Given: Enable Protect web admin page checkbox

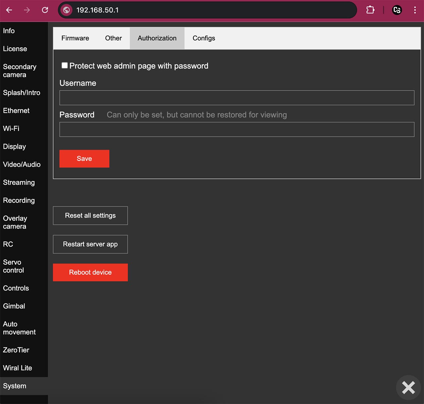Looking at the screenshot, I should click(65, 66).
